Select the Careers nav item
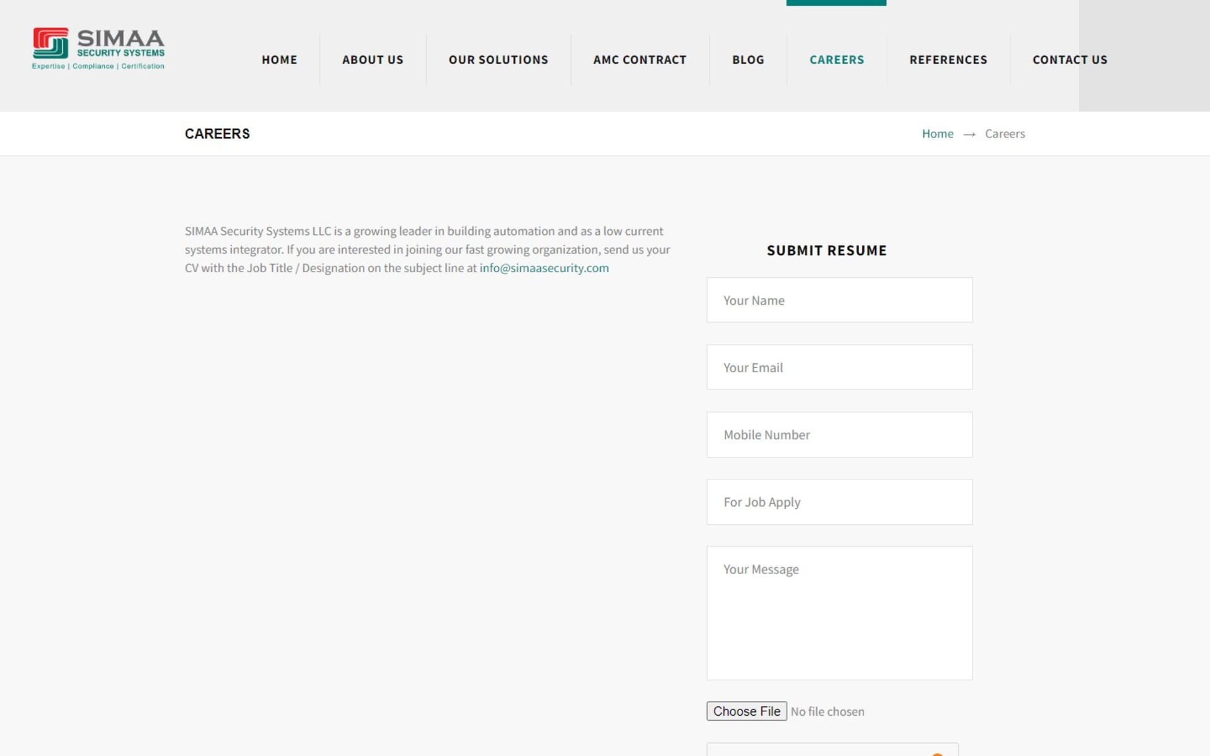The height and width of the screenshot is (756, 1210). [836, 60]
